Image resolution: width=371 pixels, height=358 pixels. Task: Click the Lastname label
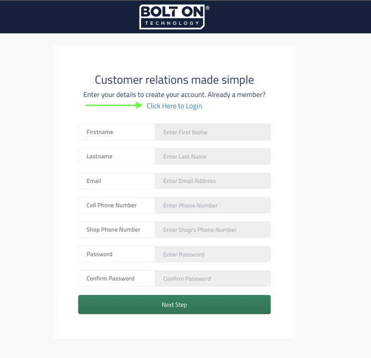[99, 157]
